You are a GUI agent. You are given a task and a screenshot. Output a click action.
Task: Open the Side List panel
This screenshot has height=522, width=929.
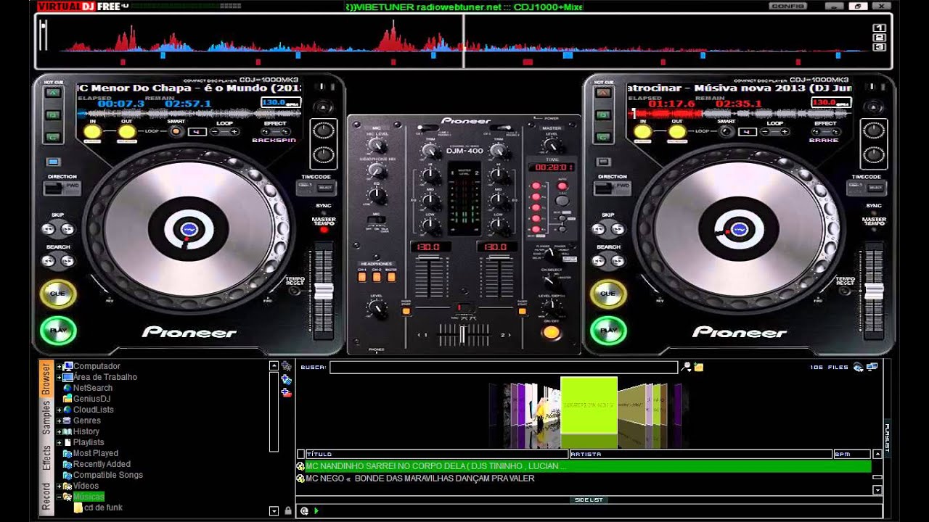tap(589, 500)
